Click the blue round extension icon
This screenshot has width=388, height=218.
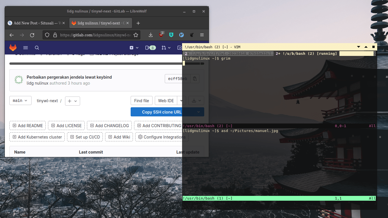tap(182, 35)
